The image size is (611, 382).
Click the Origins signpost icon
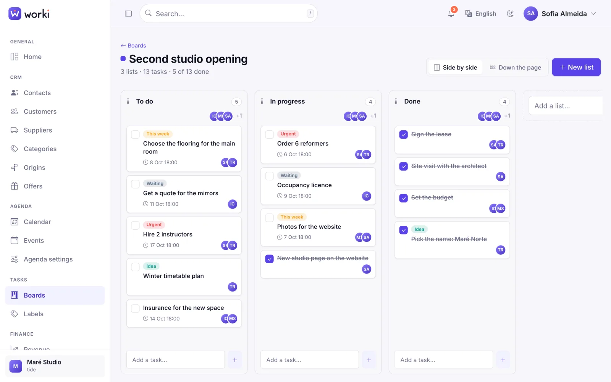[x=15, y=168]
